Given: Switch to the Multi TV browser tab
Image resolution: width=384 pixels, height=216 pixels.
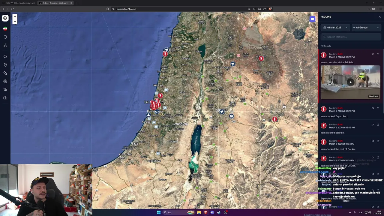Looking at the screenshot, I should 19,3.
